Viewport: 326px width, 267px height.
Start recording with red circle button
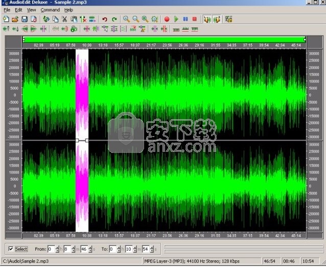point(167,19)
